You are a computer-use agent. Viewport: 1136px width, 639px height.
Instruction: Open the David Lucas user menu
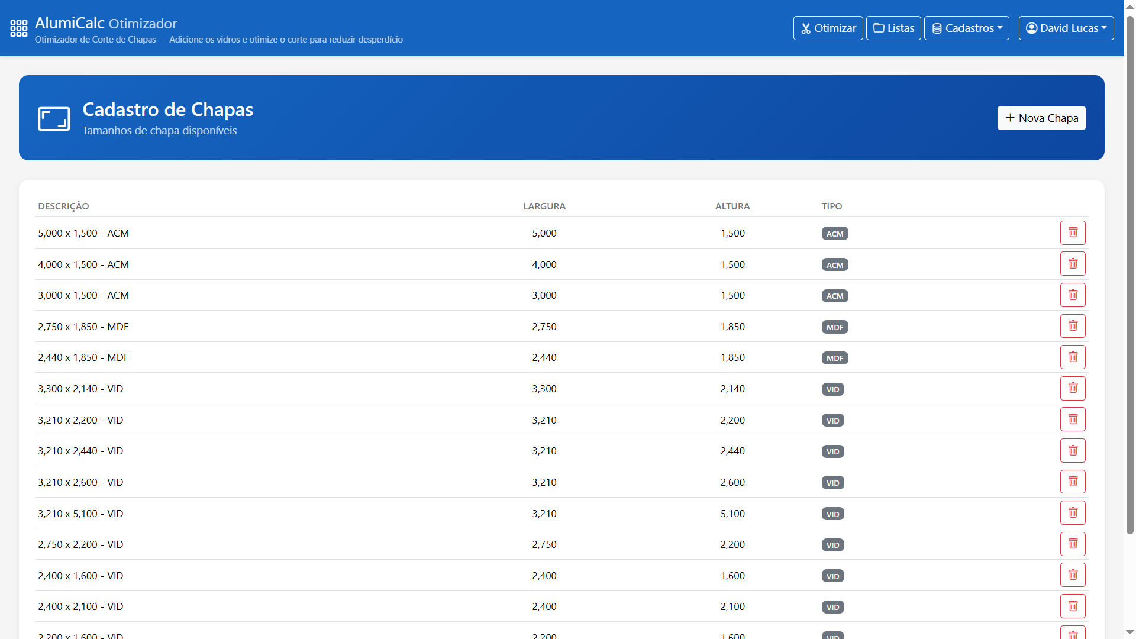pyautogui.click(x=1066, y=28)
